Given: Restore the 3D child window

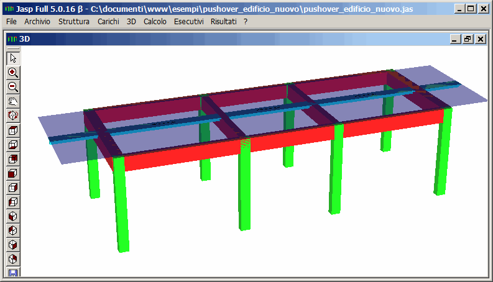Looking at the screenshot, I should tap(468, 39).
